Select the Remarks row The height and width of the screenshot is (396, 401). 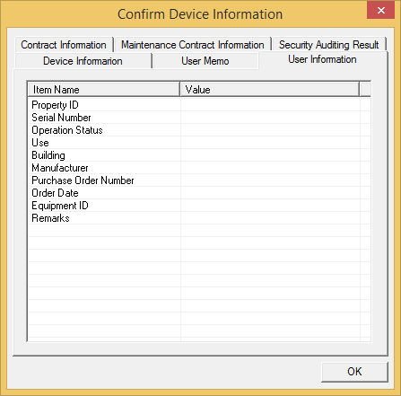[199, 218]
